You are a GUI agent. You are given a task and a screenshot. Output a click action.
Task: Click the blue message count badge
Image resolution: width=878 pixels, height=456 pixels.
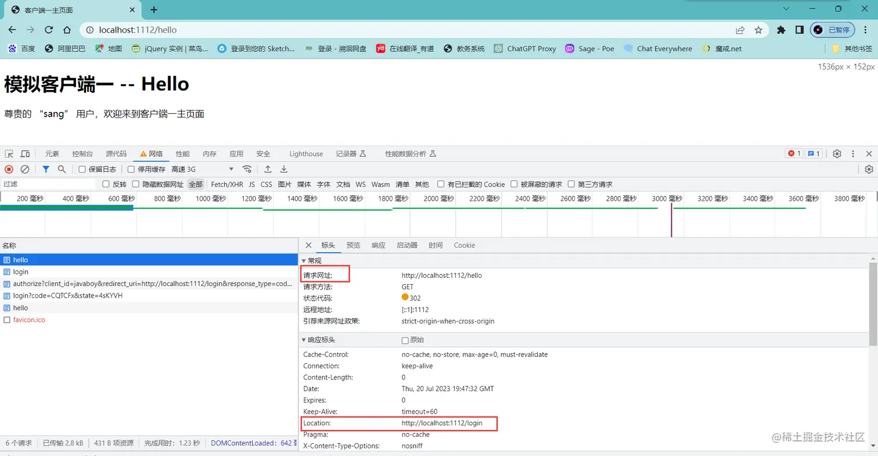pos(814,154)
